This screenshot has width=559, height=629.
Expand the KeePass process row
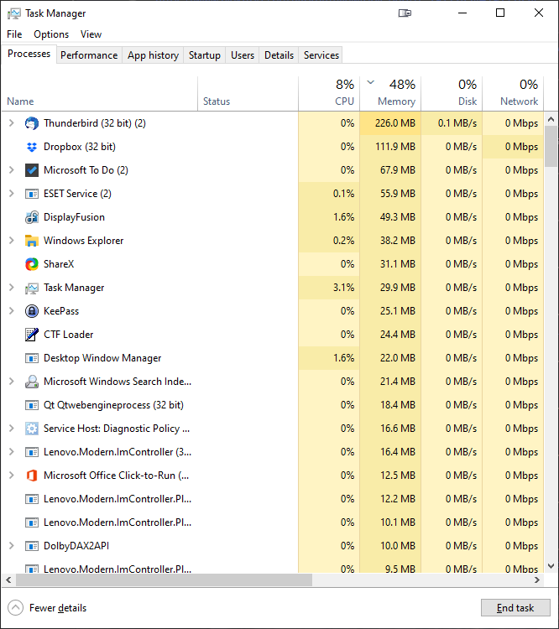tap(12, 311)
